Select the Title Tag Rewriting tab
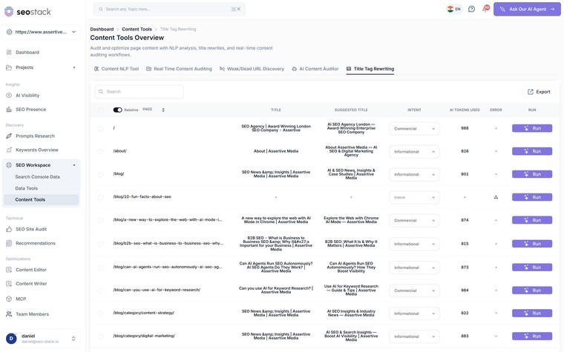Image resolution: width=564 pixels, height=352 pixels. (x=370, y=69)
